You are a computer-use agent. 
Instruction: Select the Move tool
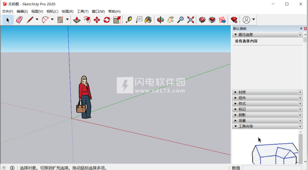[x=97, y=20]
